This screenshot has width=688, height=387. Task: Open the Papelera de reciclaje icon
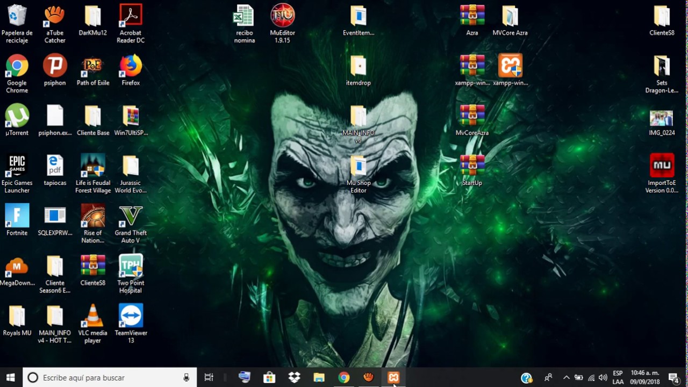click(17, 24)
